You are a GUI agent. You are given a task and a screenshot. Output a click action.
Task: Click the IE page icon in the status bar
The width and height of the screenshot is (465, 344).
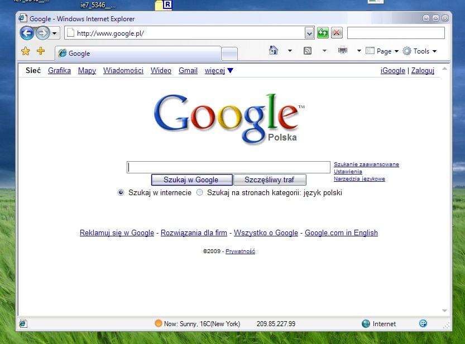tap(23, 323)
